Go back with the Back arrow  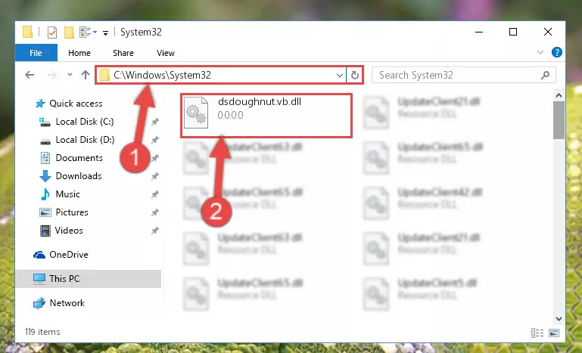(30, 75)
